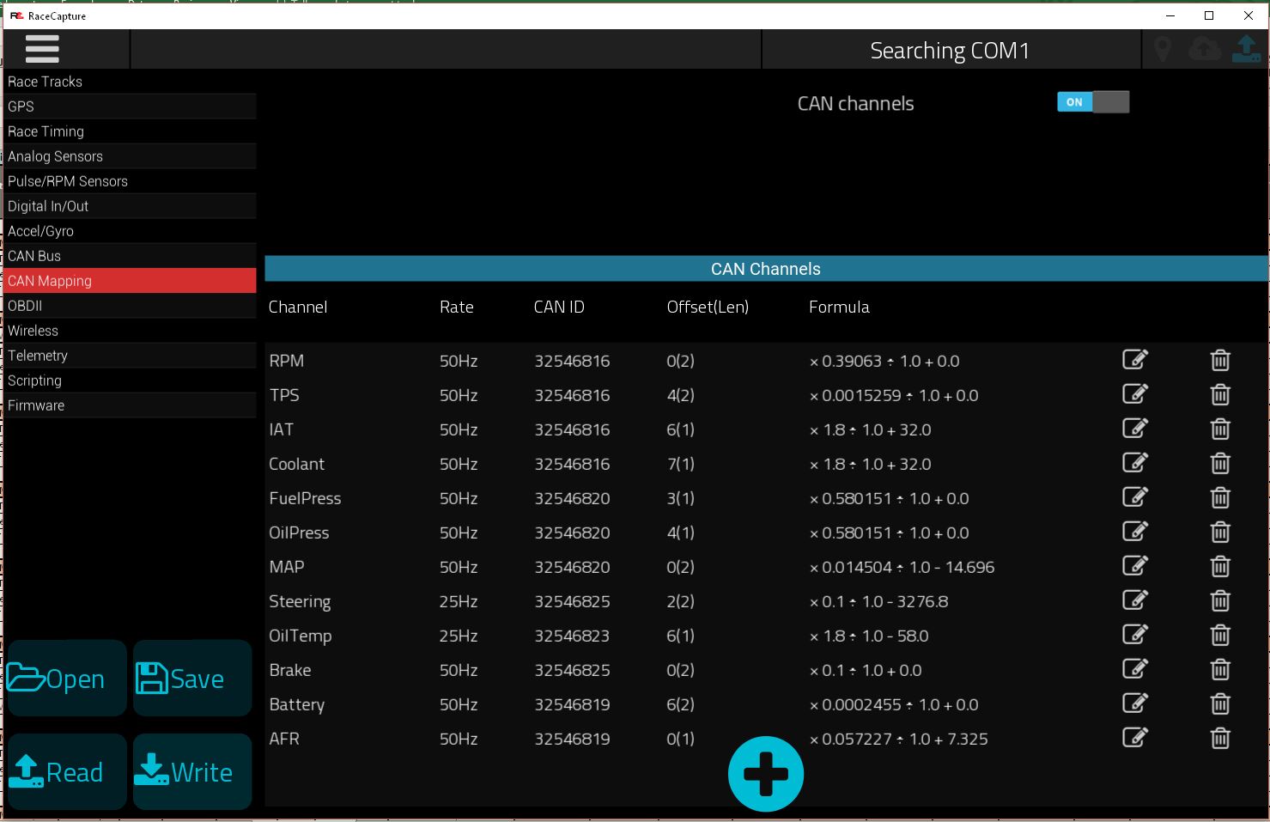The height and width of the screenshot is (822, 1270).
Task: Delete the MAP channel row
Action: point(1220,567)
